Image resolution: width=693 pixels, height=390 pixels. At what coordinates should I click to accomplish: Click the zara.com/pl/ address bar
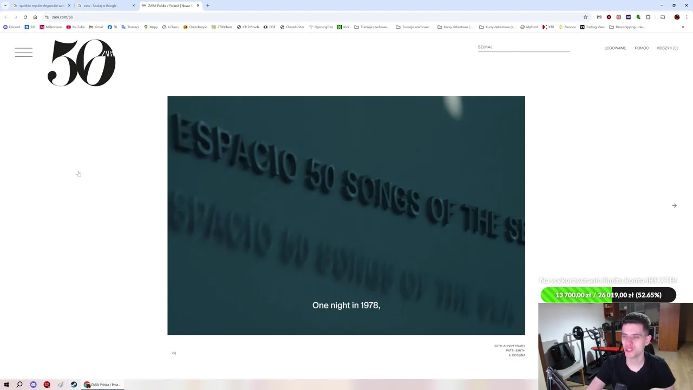tap(314, 17)
